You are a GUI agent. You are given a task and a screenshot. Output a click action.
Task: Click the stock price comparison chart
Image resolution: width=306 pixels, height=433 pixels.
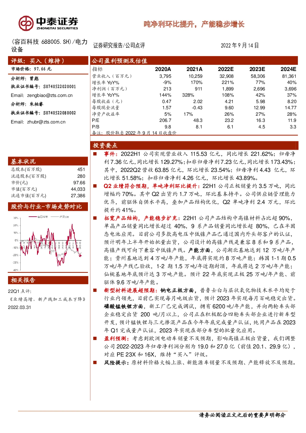[x=48, y=243]
